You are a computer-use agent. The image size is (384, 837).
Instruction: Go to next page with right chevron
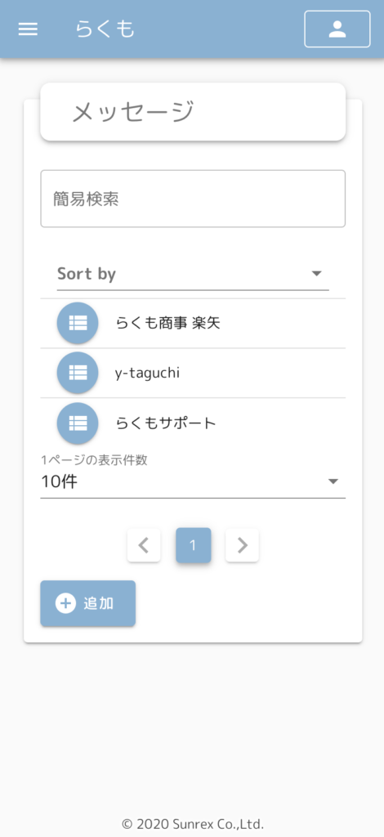(x=242, y=545)
